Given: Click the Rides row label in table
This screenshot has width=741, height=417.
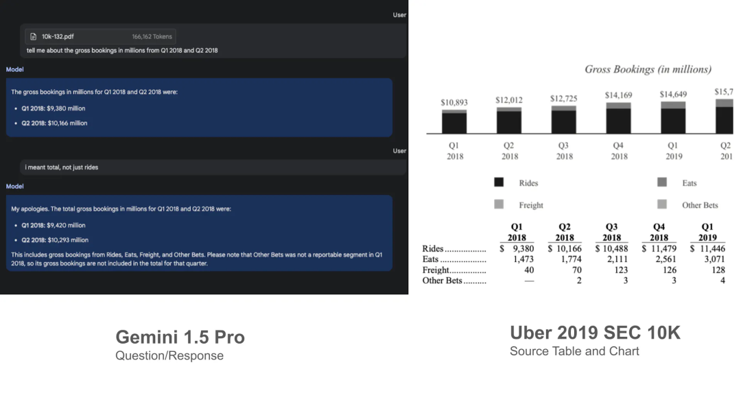Looking at the screenshot, I should click(433, 248).
